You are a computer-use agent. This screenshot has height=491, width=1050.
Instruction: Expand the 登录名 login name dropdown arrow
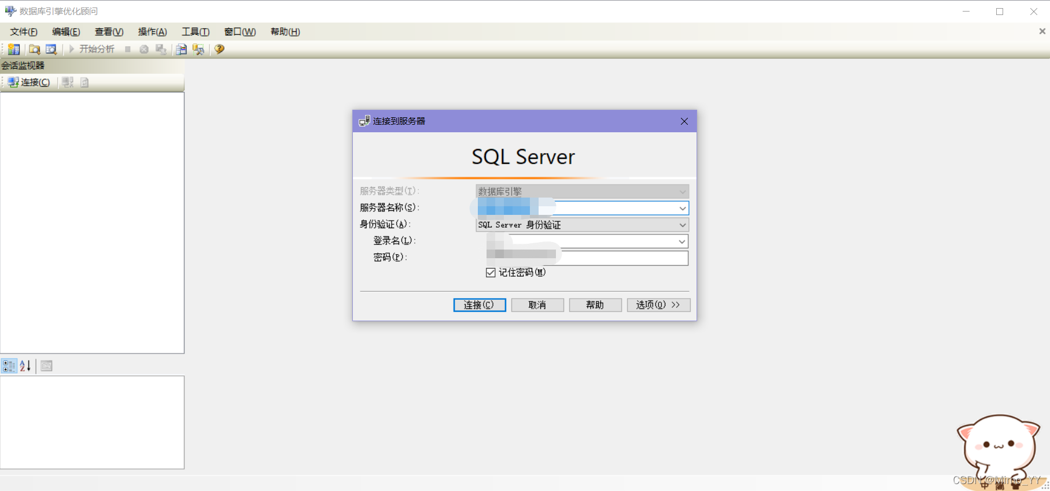[x=682, y=241]
